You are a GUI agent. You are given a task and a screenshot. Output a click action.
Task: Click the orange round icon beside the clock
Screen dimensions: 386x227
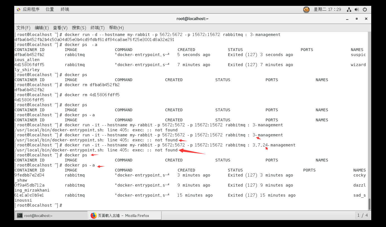point(307,9)
